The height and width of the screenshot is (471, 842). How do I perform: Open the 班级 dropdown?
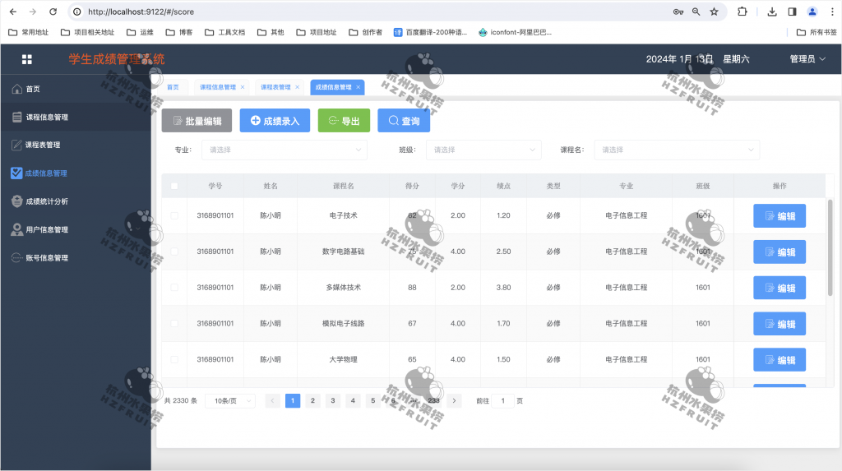click(483, 150)
